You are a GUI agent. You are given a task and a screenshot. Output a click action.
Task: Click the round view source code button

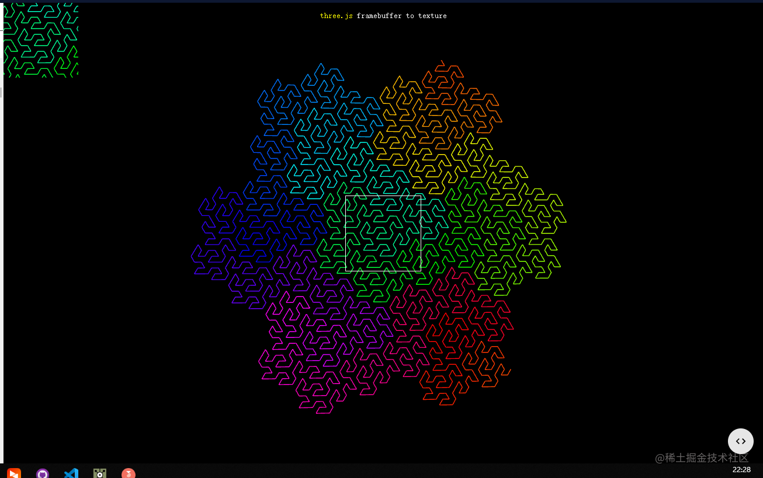(740, 441)
